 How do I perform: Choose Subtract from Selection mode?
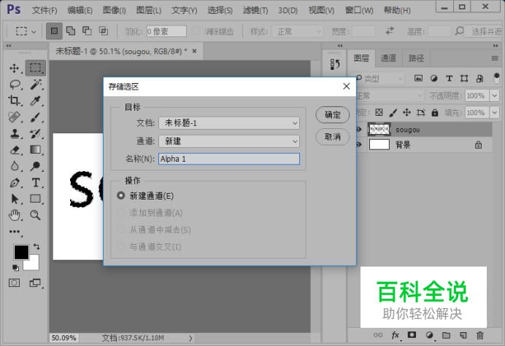click(x=87, y=31)
